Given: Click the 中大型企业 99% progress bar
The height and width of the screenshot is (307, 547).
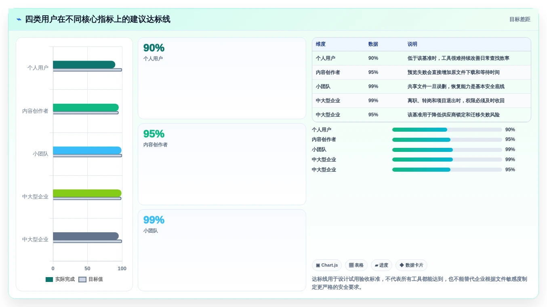Looking at the screenshot, I should (x=447, y=160).
